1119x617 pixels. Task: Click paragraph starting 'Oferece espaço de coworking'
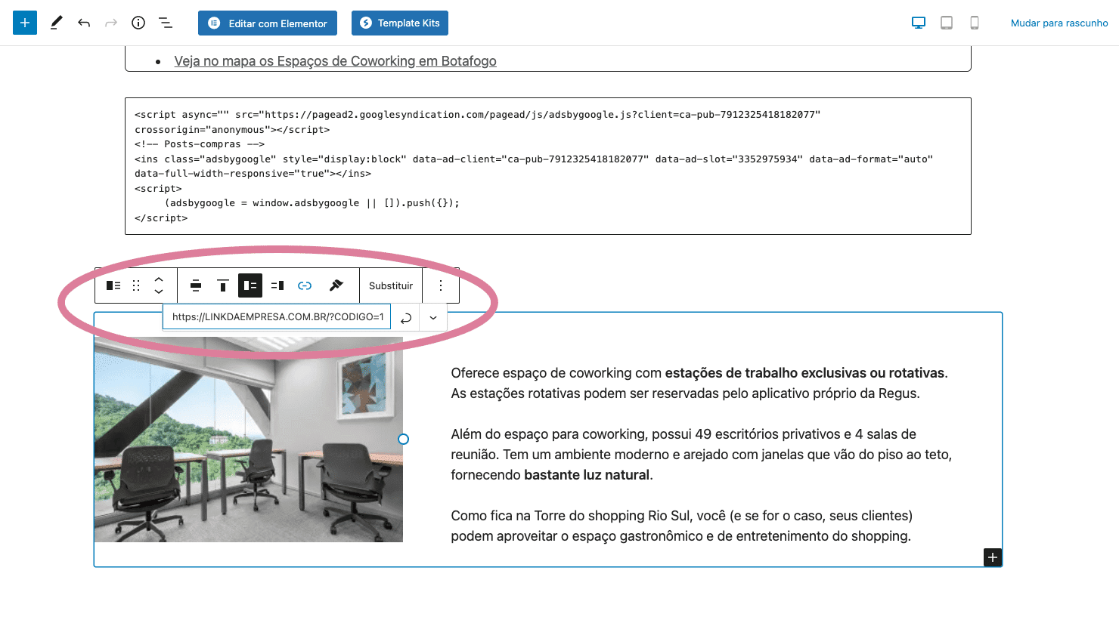(699, 383)
